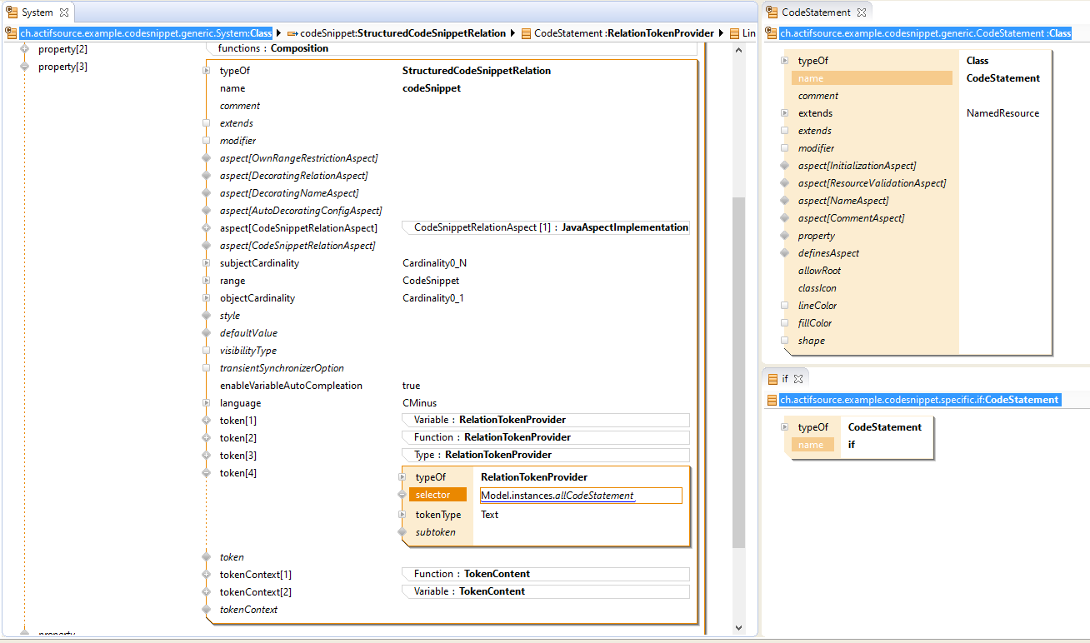Toggle the square box beside modifier in System editor
Image resolution: width=1090 pixels, height=643 pixels.
206,141
